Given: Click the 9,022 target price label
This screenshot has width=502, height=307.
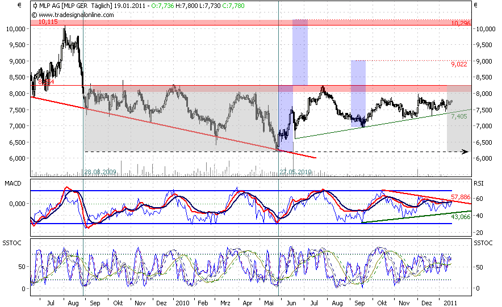Looking at the screenshot, I should tap(459, 64).
